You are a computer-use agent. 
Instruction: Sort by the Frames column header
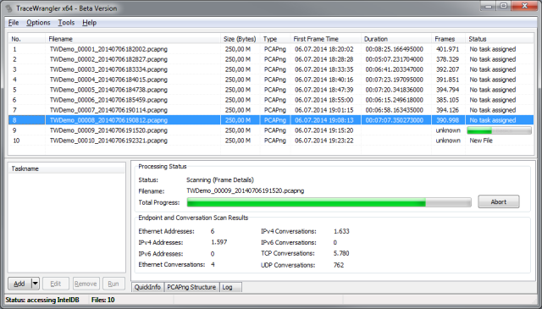coord(448,39)
